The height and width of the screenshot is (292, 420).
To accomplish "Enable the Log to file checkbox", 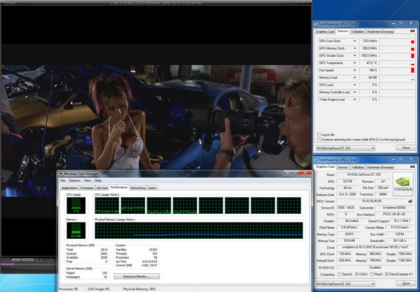I will coord(318,135).
